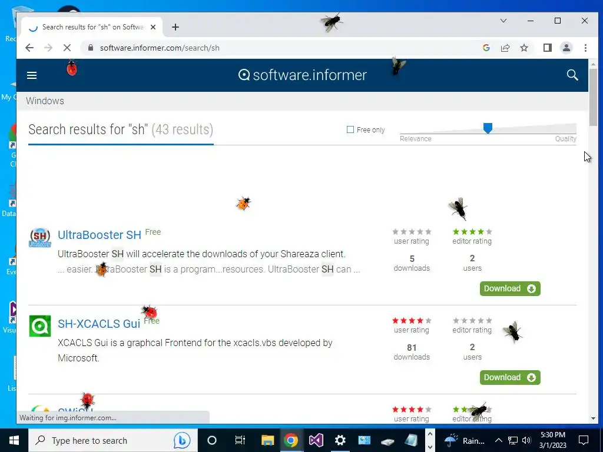View site information via the lock icon
603x452 pixels.
pyautogui.click(x=91, y=48)
